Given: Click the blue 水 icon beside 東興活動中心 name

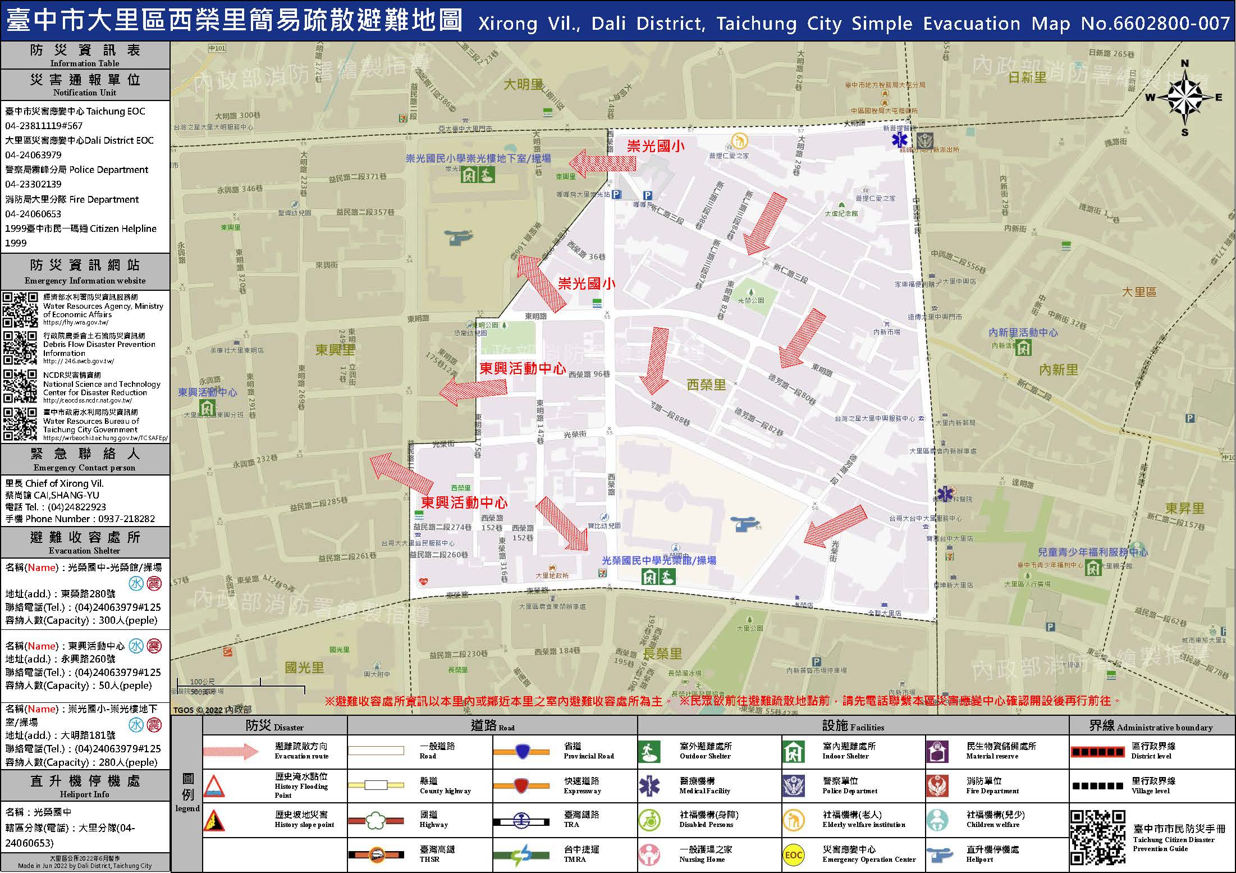Looking at the screenshot, I should [x=136, y=646].
